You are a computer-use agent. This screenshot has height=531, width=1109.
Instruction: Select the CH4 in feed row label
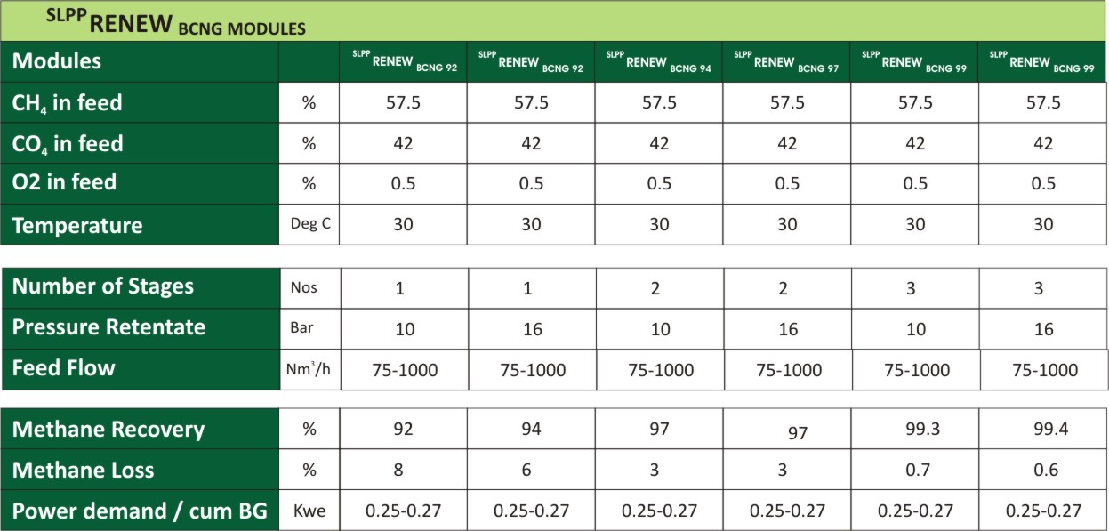click(x=68, y=103)
